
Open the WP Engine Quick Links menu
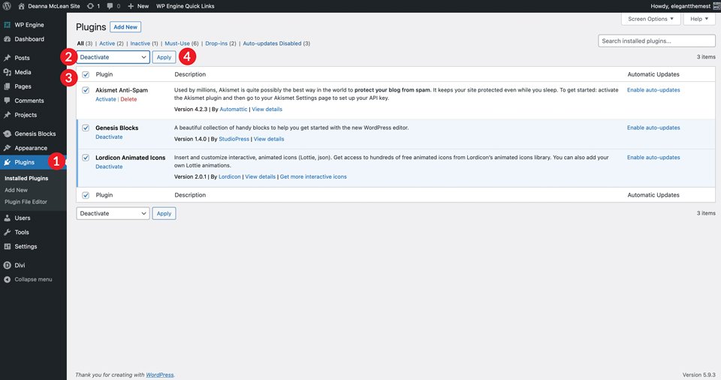pos(185,6)
